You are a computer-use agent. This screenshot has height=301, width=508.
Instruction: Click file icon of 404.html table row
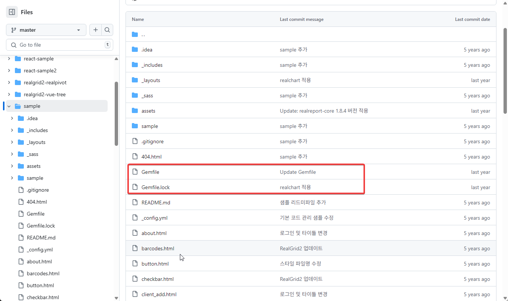coord(135,157)
